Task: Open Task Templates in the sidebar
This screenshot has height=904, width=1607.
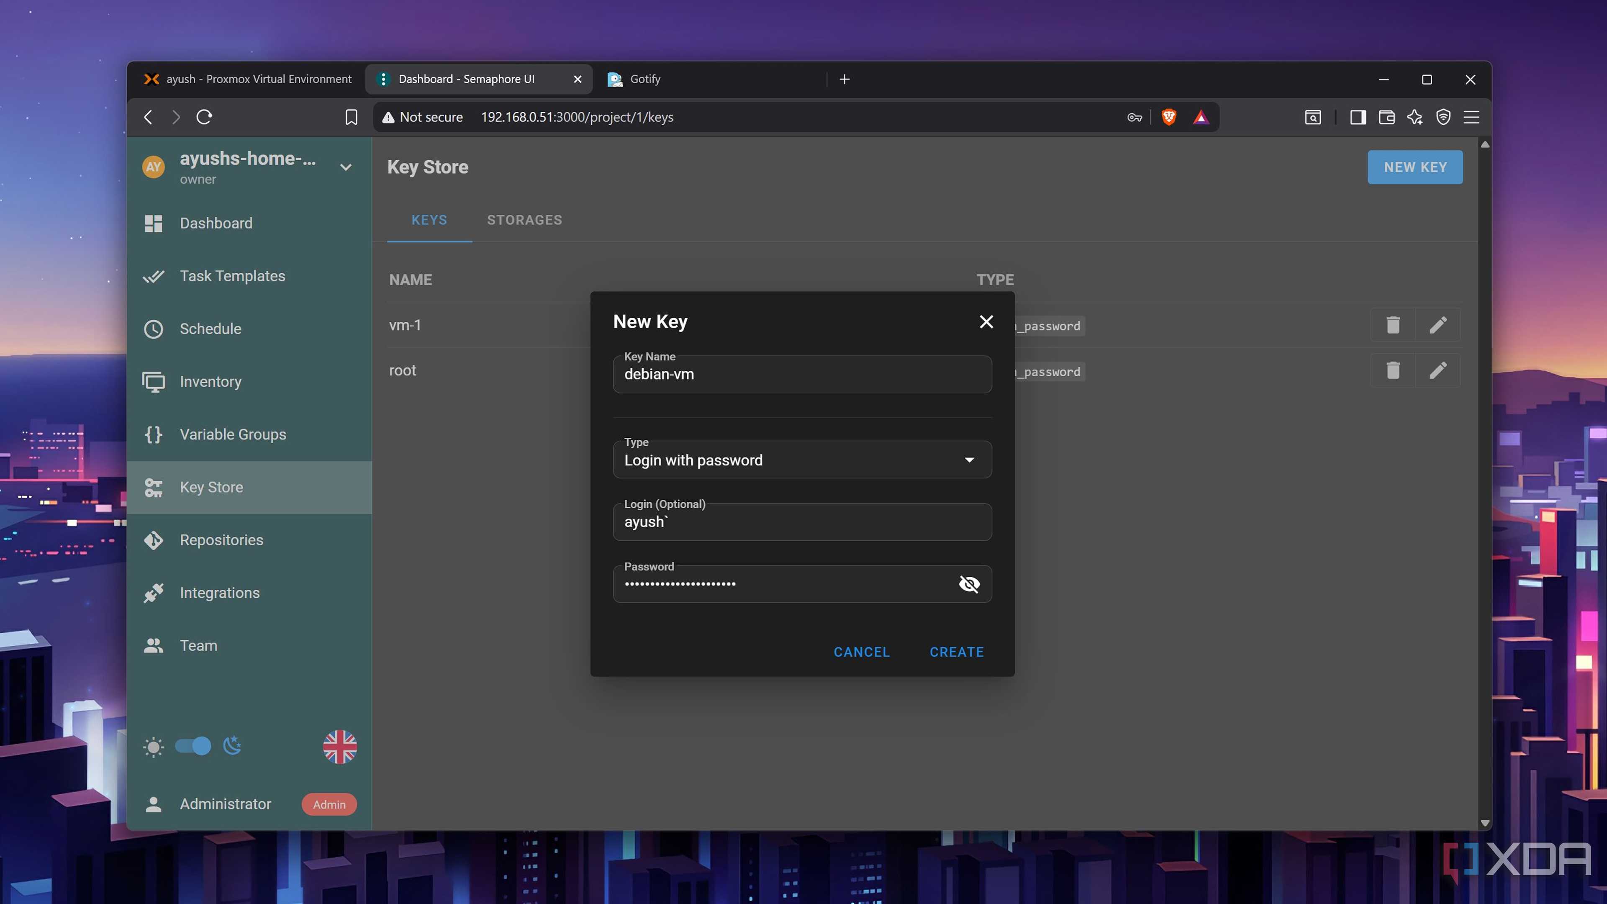Action: click(x=249, y=276)
